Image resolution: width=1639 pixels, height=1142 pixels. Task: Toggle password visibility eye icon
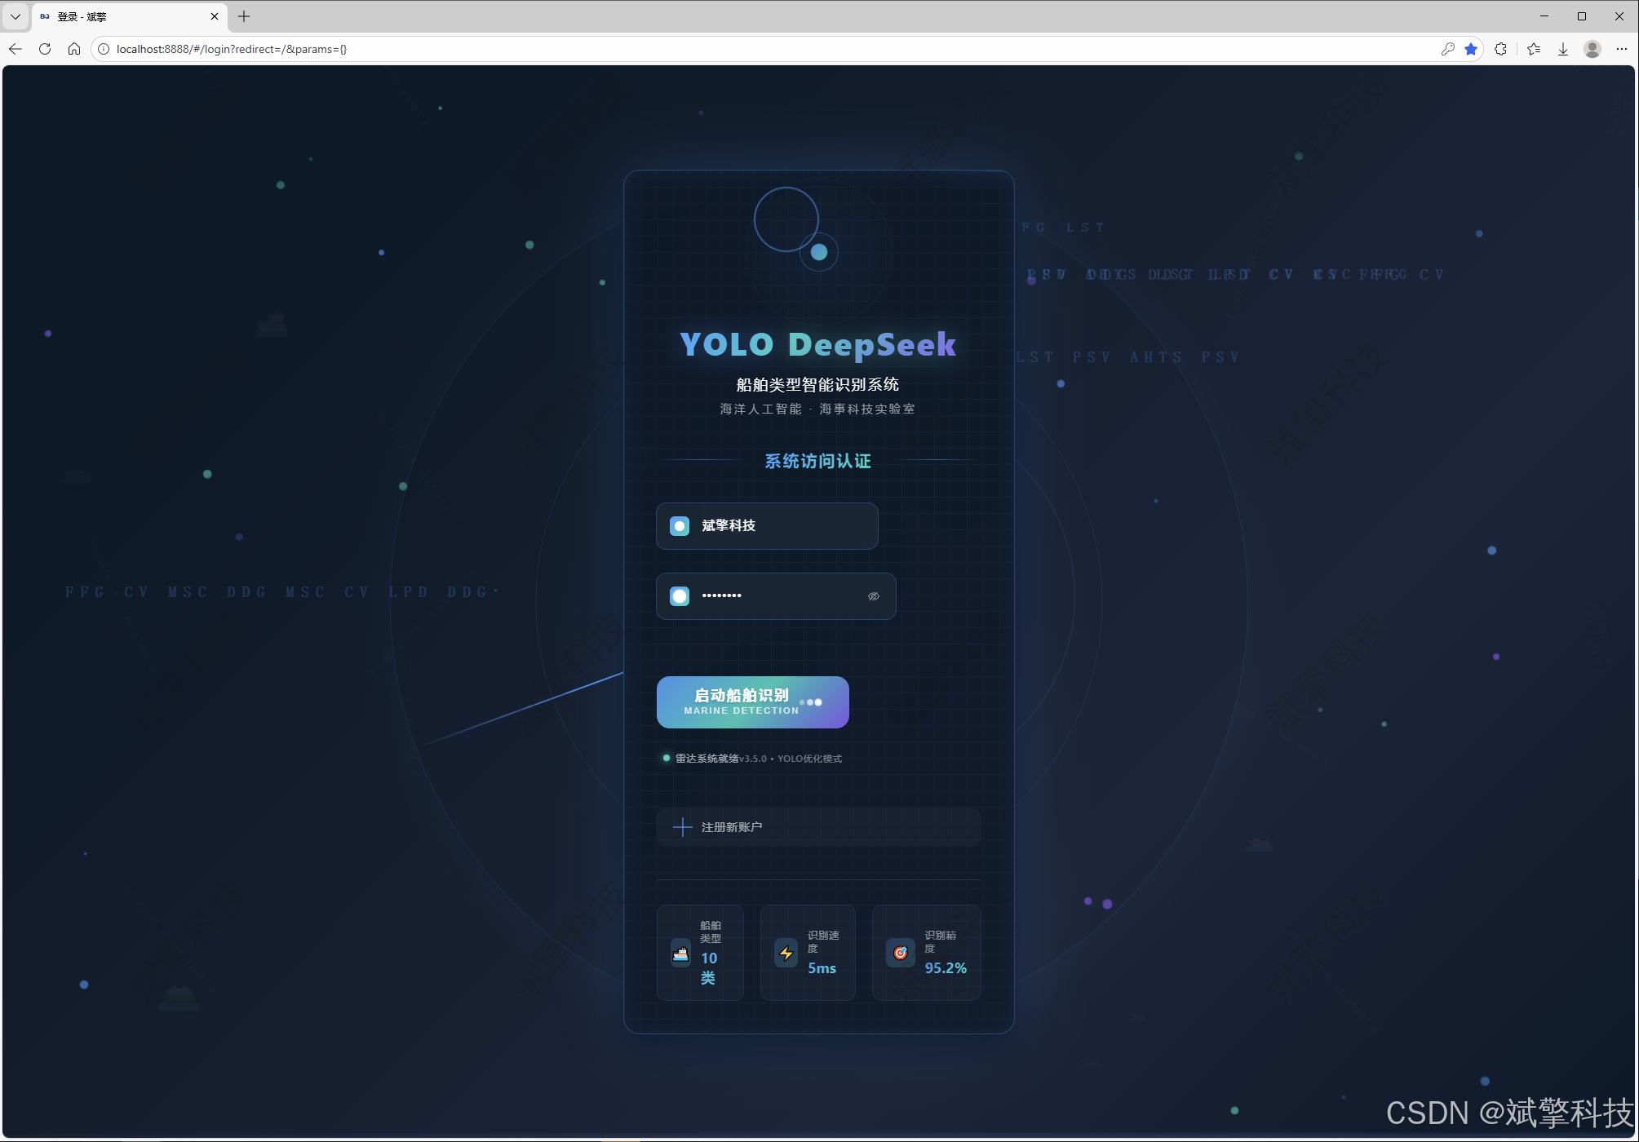coord(873,596)
